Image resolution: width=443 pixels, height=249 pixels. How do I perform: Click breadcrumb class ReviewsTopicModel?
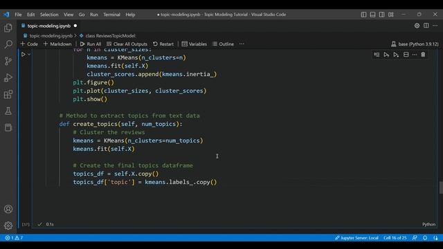click(x=111, y=36)
